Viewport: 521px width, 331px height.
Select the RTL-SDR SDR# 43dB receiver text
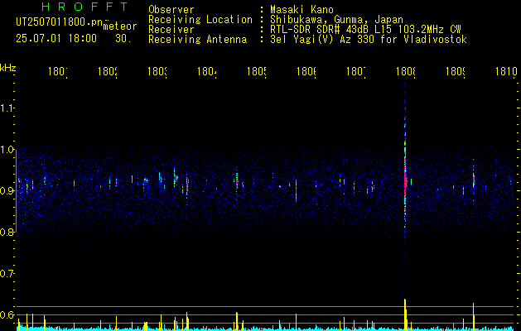point(365,30)
